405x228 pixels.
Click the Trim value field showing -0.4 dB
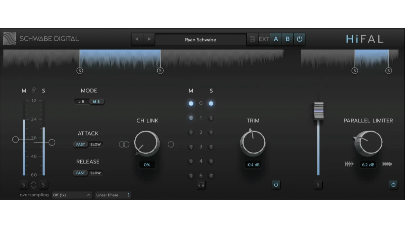click(253, 165)
